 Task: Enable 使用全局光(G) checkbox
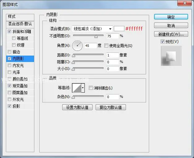[106, 46]
